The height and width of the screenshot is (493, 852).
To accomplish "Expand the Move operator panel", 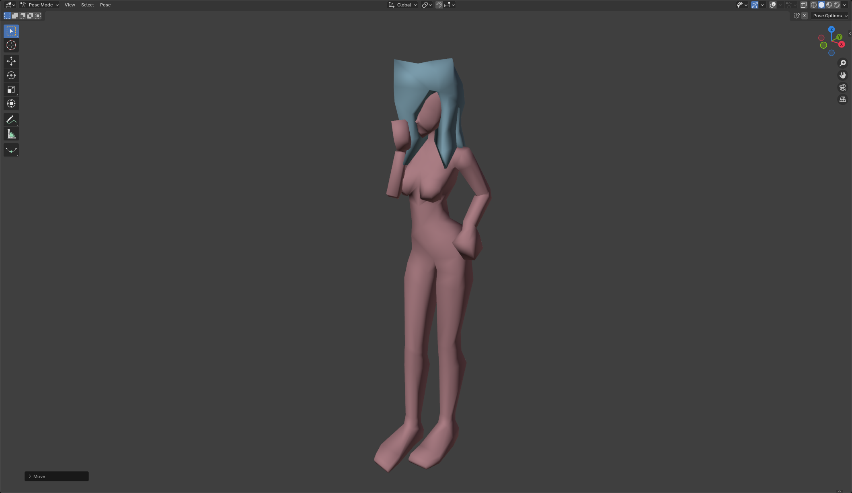I will pos(57,476).
